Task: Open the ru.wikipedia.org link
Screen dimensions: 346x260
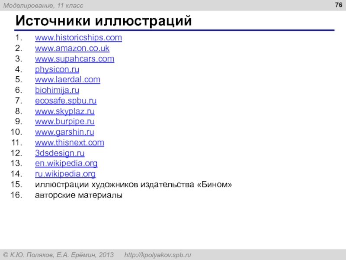Action: click(65, 174)
